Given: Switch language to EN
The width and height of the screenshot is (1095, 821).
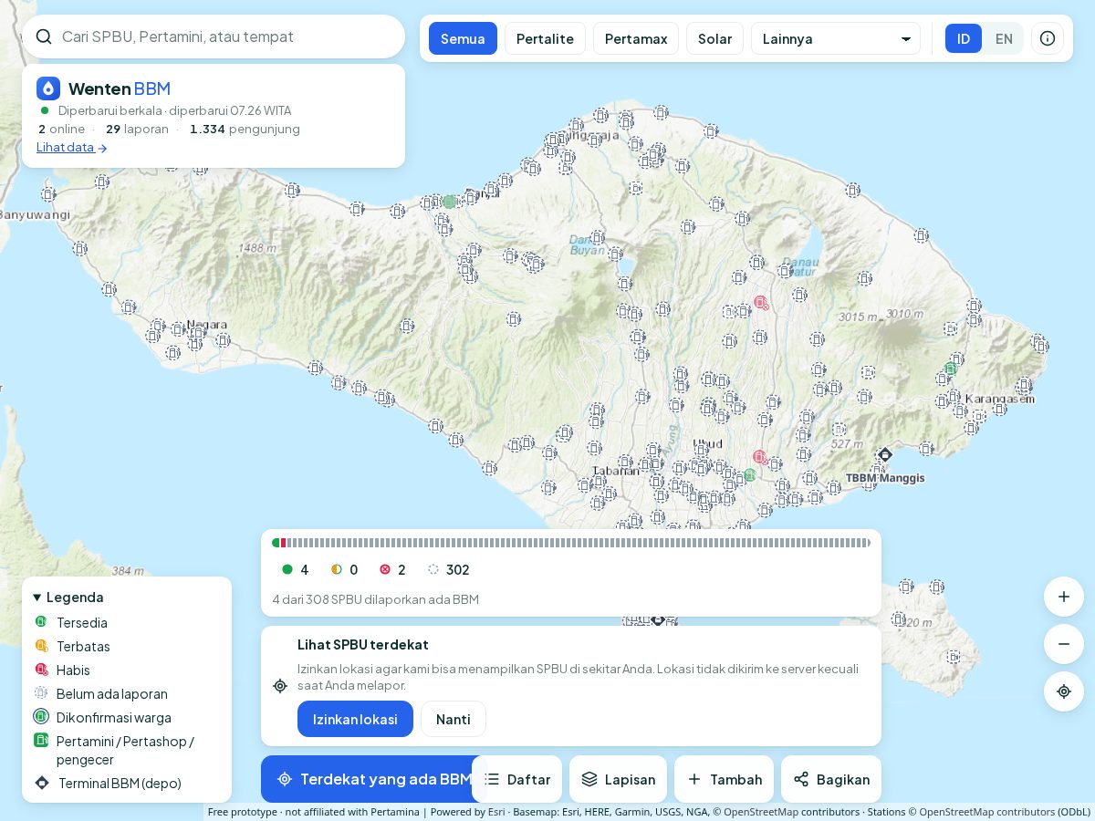Looking at the screenshot, I should pos(1004,38).
